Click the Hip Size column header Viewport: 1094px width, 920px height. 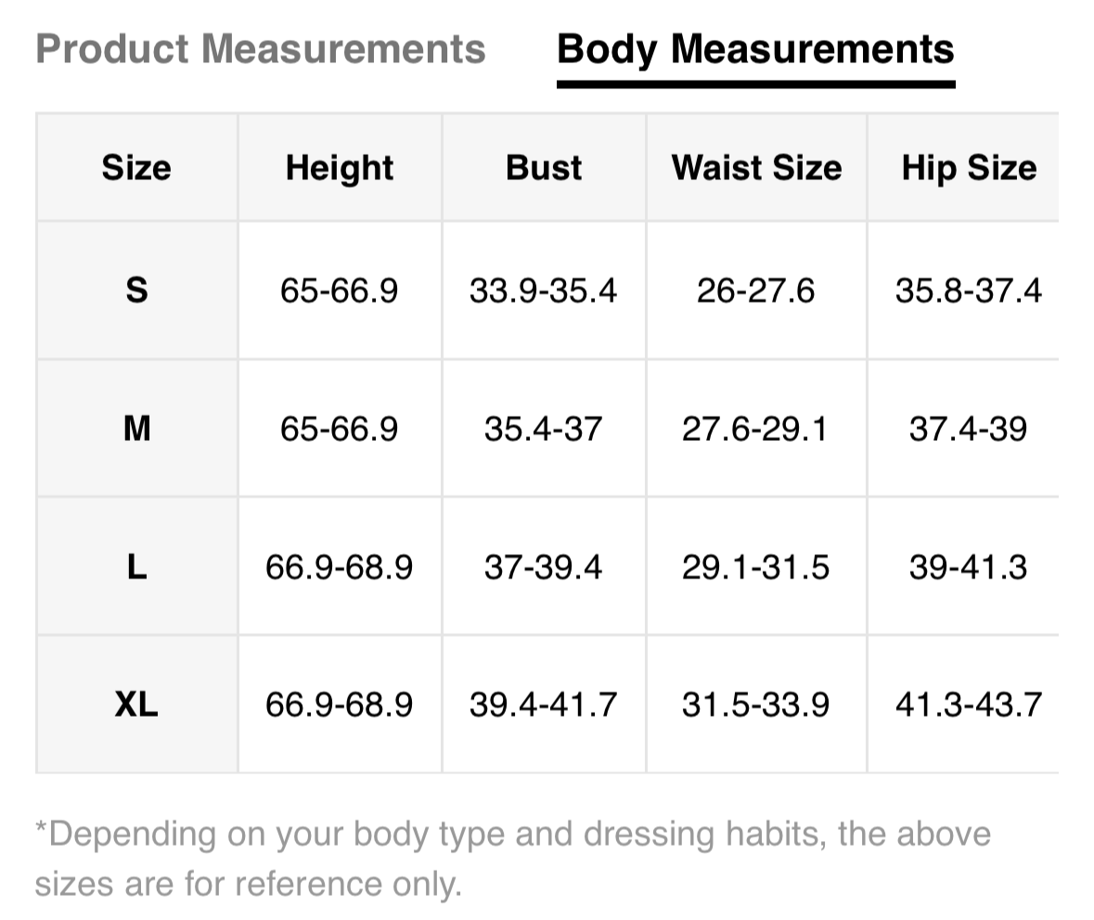tap(968, 168)
